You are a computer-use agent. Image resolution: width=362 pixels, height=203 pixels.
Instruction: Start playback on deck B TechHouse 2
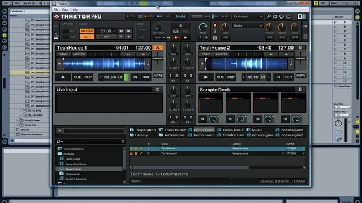(x=206, y=77)
